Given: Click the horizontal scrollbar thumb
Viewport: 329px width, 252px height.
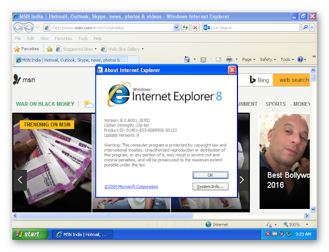Looking at the screenshot, I should coord(106,216).
